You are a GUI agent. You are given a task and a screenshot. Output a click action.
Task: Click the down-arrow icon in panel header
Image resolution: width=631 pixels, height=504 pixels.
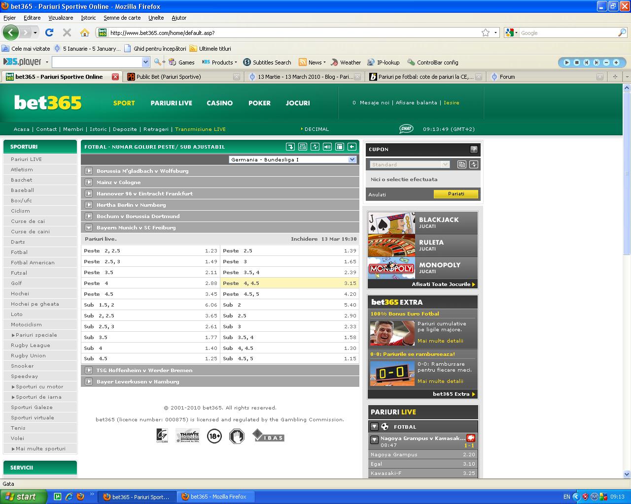point(290,147)
